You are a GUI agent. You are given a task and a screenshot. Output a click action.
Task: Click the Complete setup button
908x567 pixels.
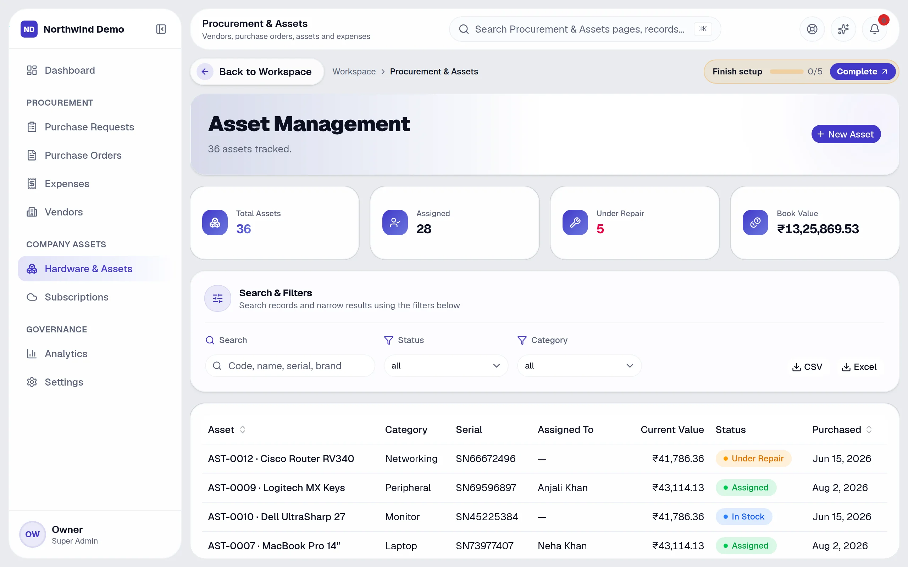(x=862, y=72)
